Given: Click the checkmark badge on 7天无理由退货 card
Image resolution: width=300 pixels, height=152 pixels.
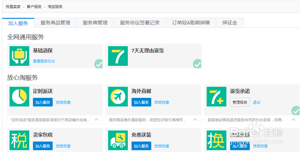Looking at the screenshot, I should pos(197,64).
